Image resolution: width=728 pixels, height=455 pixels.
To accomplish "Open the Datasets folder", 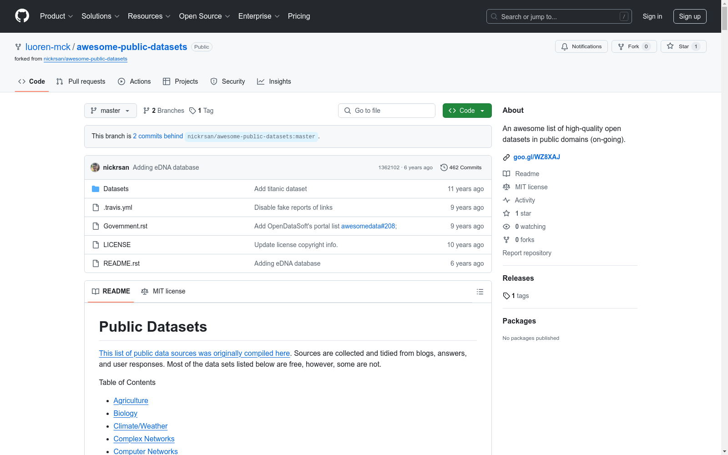I will point(116,189).
